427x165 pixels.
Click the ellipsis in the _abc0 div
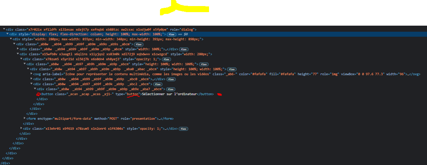point(153,79)
